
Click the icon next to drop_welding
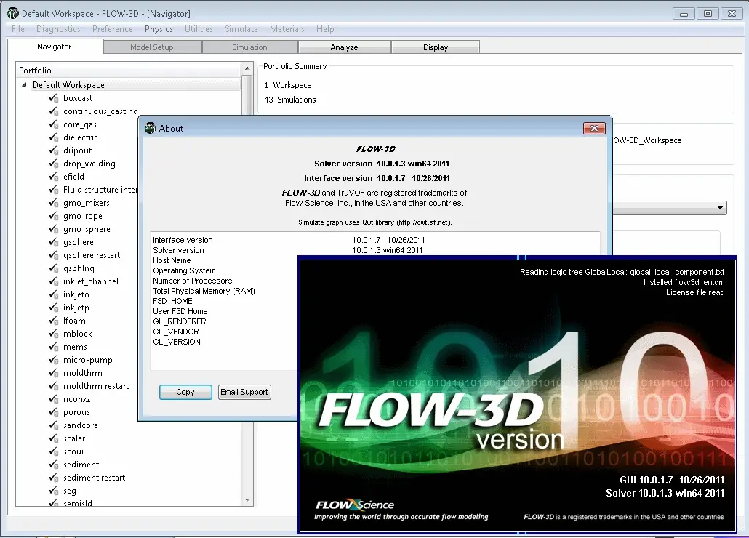point(54,164)
